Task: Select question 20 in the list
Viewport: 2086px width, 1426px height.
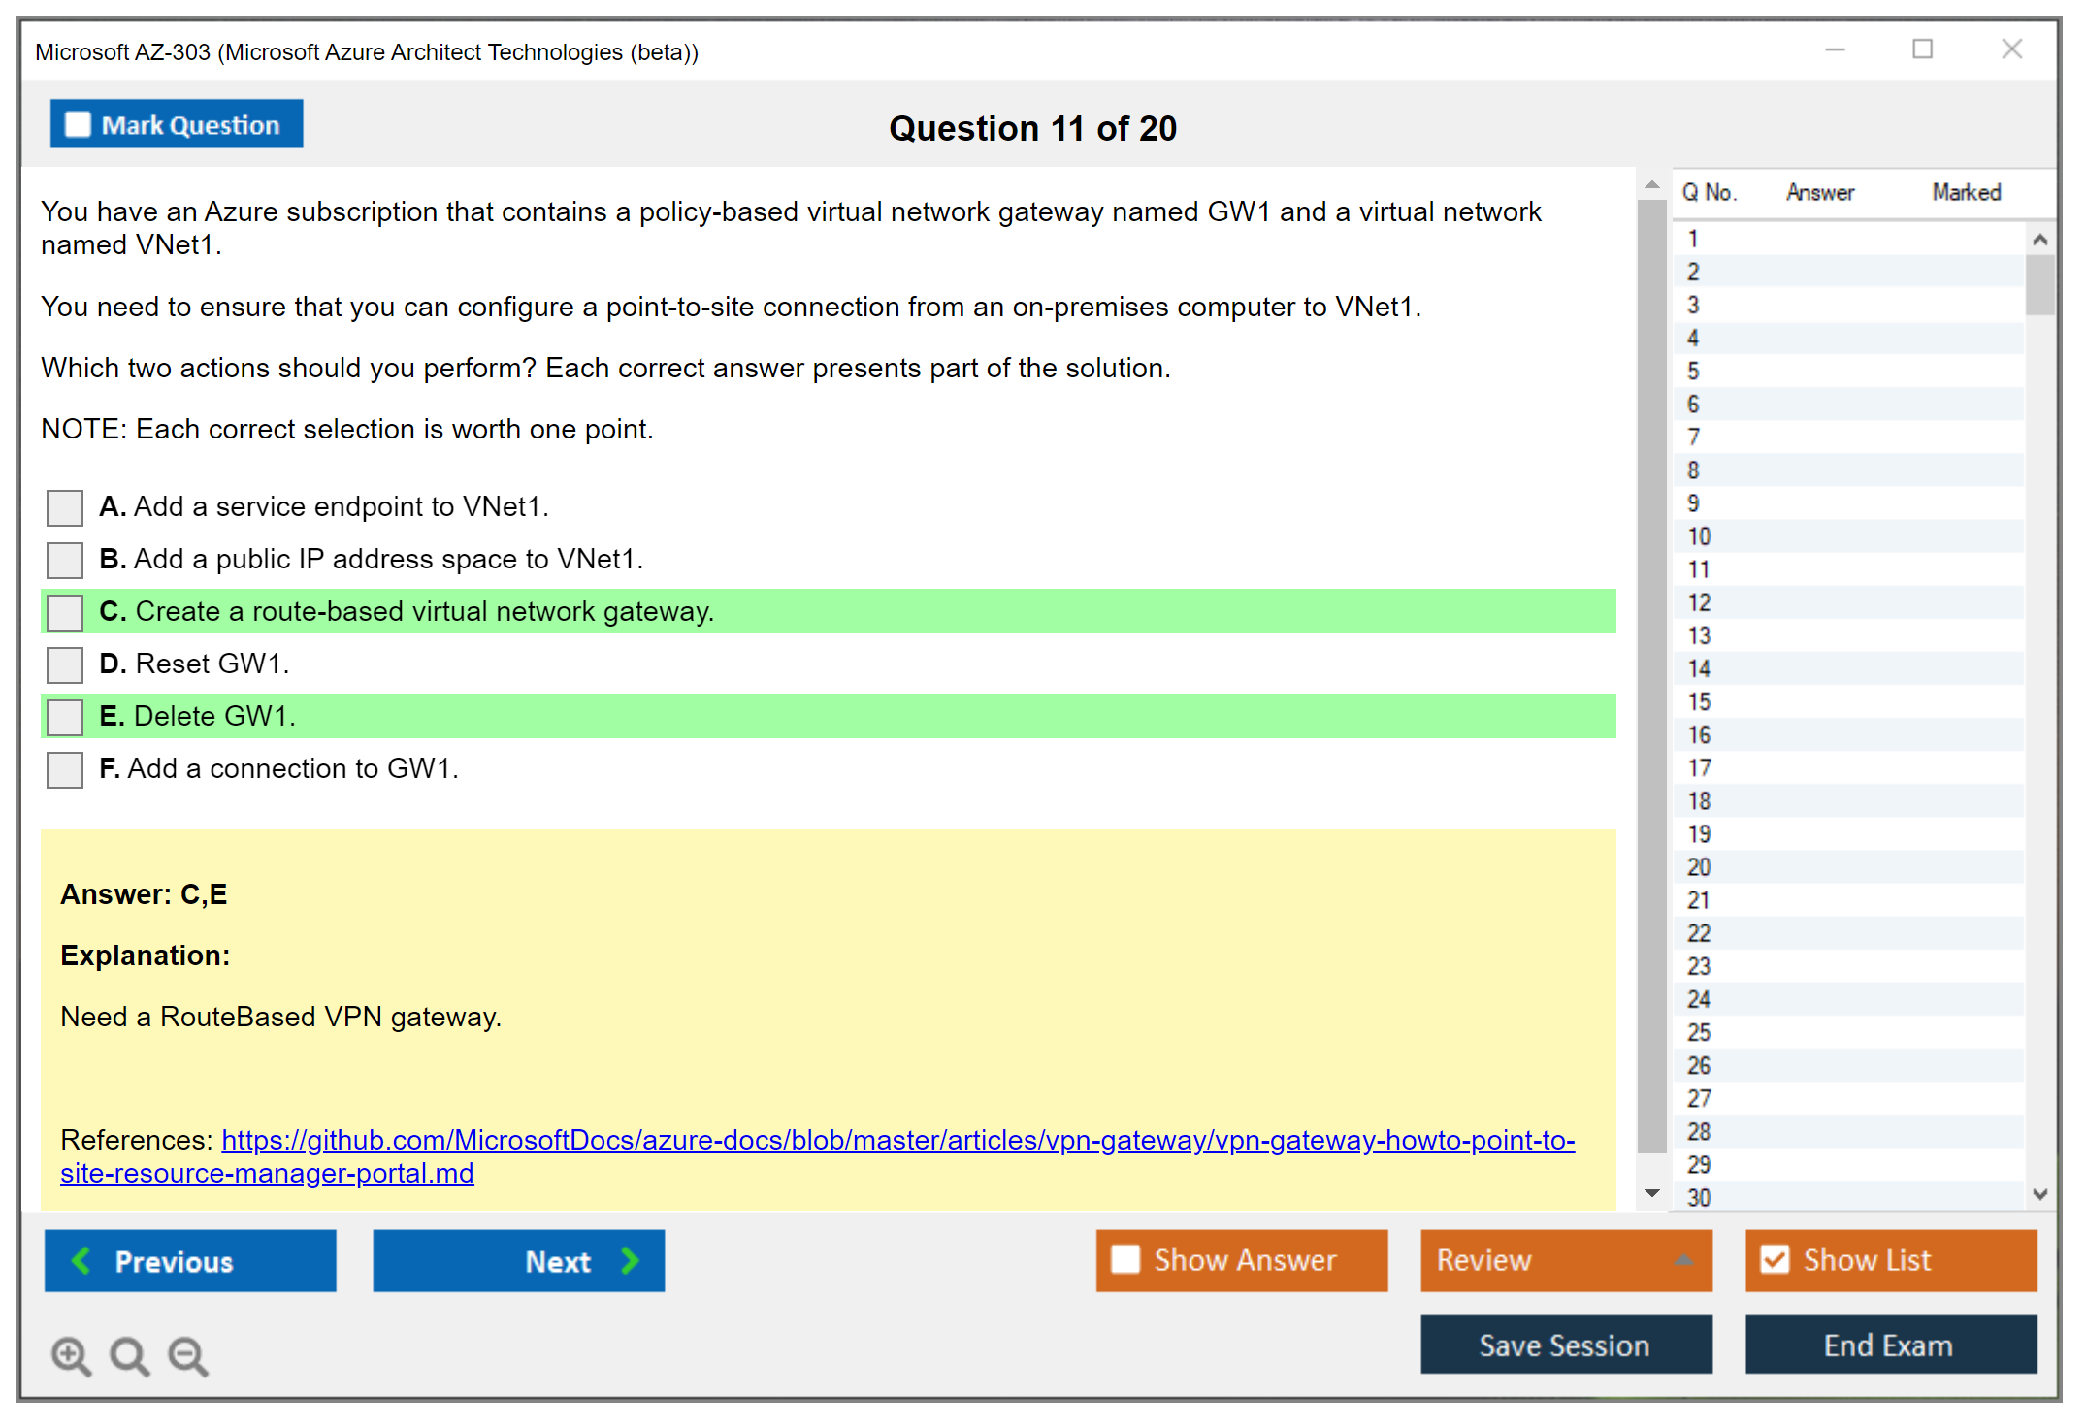Action: point(1699,866)
